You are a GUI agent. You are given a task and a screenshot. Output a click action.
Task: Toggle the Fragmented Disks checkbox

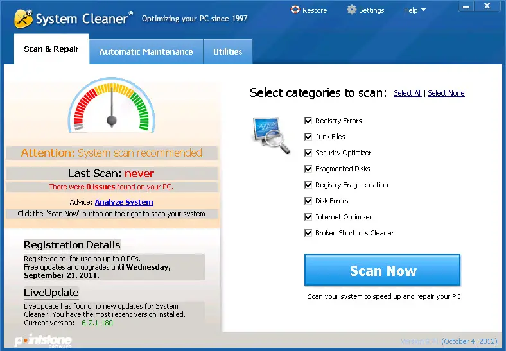click(308, 169)
